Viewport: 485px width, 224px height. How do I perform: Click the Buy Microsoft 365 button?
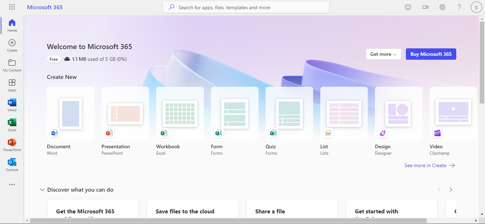431,54
